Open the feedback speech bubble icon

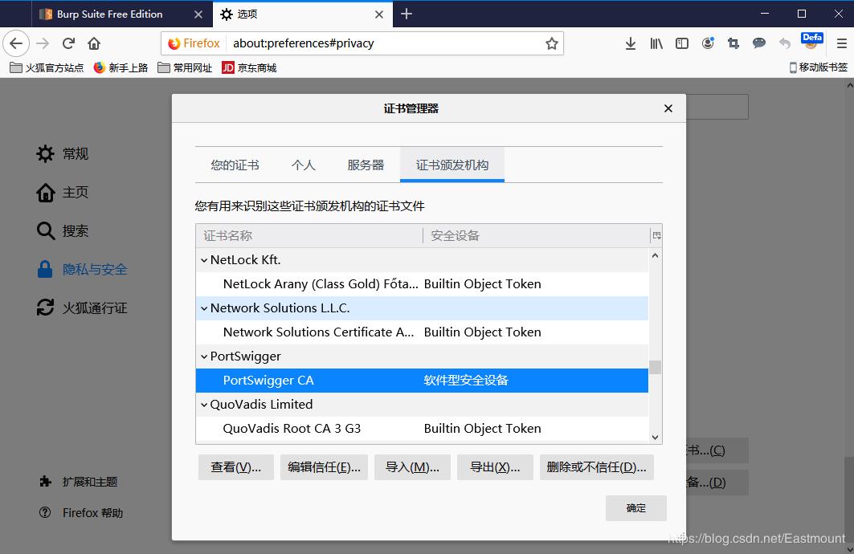click(759, 43)
